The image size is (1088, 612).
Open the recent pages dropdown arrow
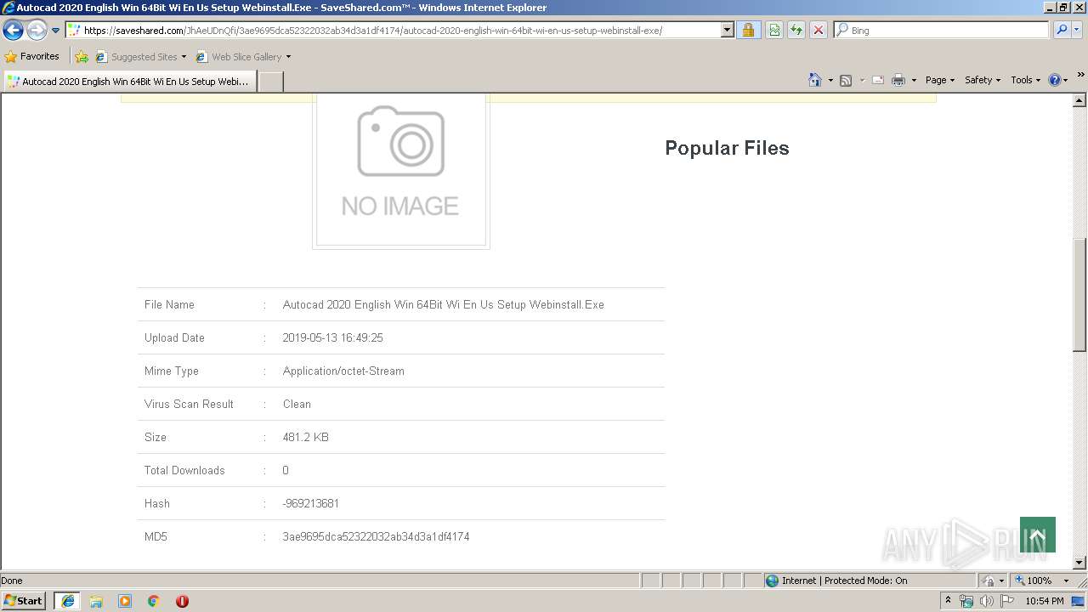tap(56, 31)
